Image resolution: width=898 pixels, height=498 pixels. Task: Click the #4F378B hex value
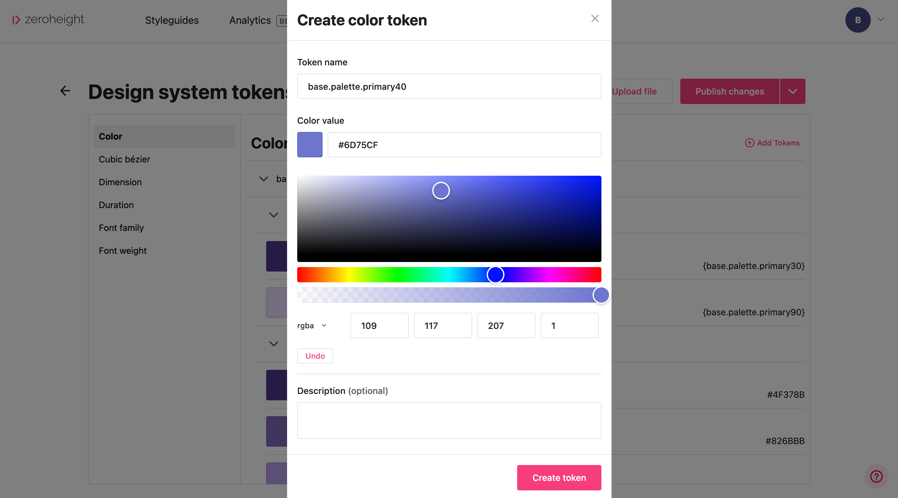[786, 395]
